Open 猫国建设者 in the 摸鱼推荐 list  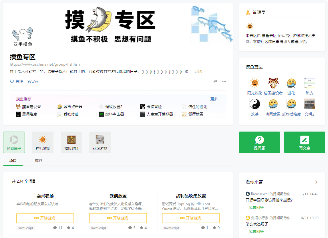(28, 107)
